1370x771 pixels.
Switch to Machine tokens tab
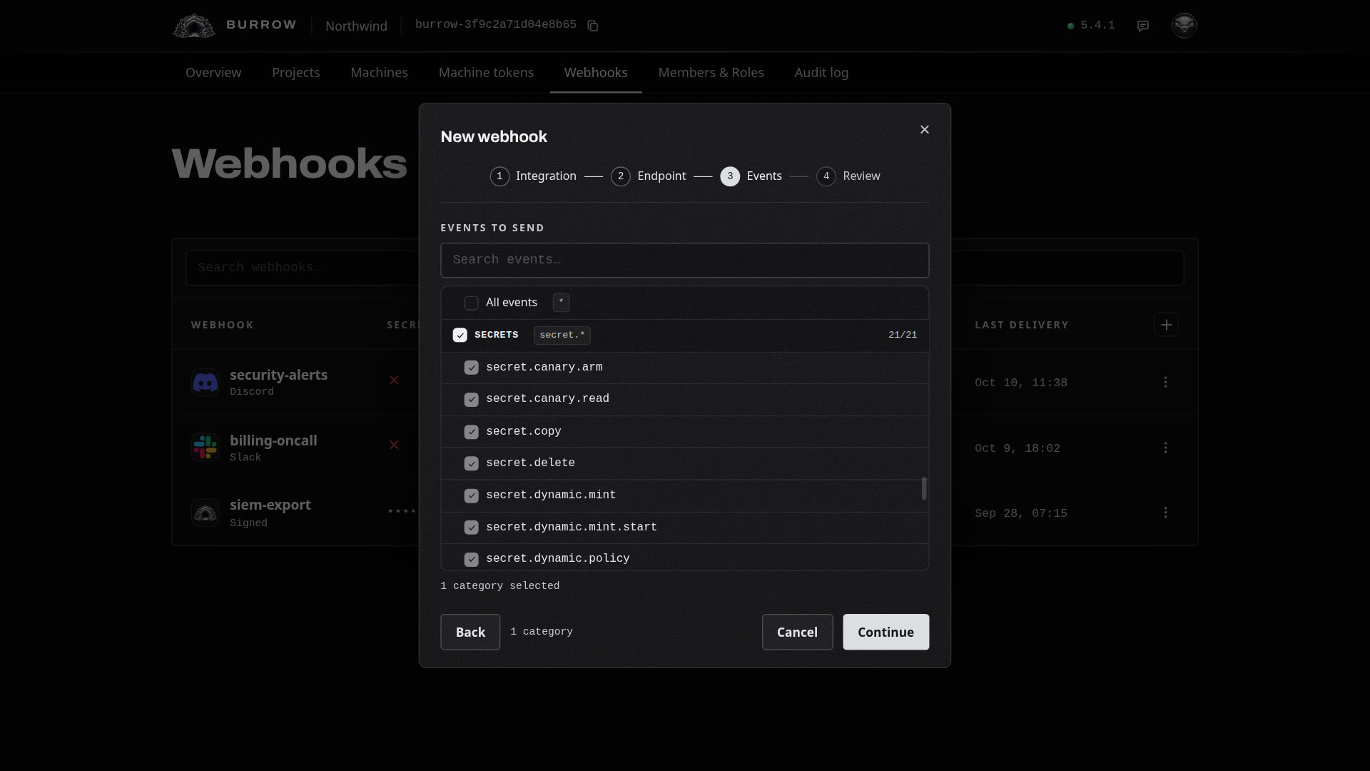pyautogui.click(x=486, y=73)
